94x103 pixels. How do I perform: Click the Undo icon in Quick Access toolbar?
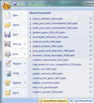[20, 4]
